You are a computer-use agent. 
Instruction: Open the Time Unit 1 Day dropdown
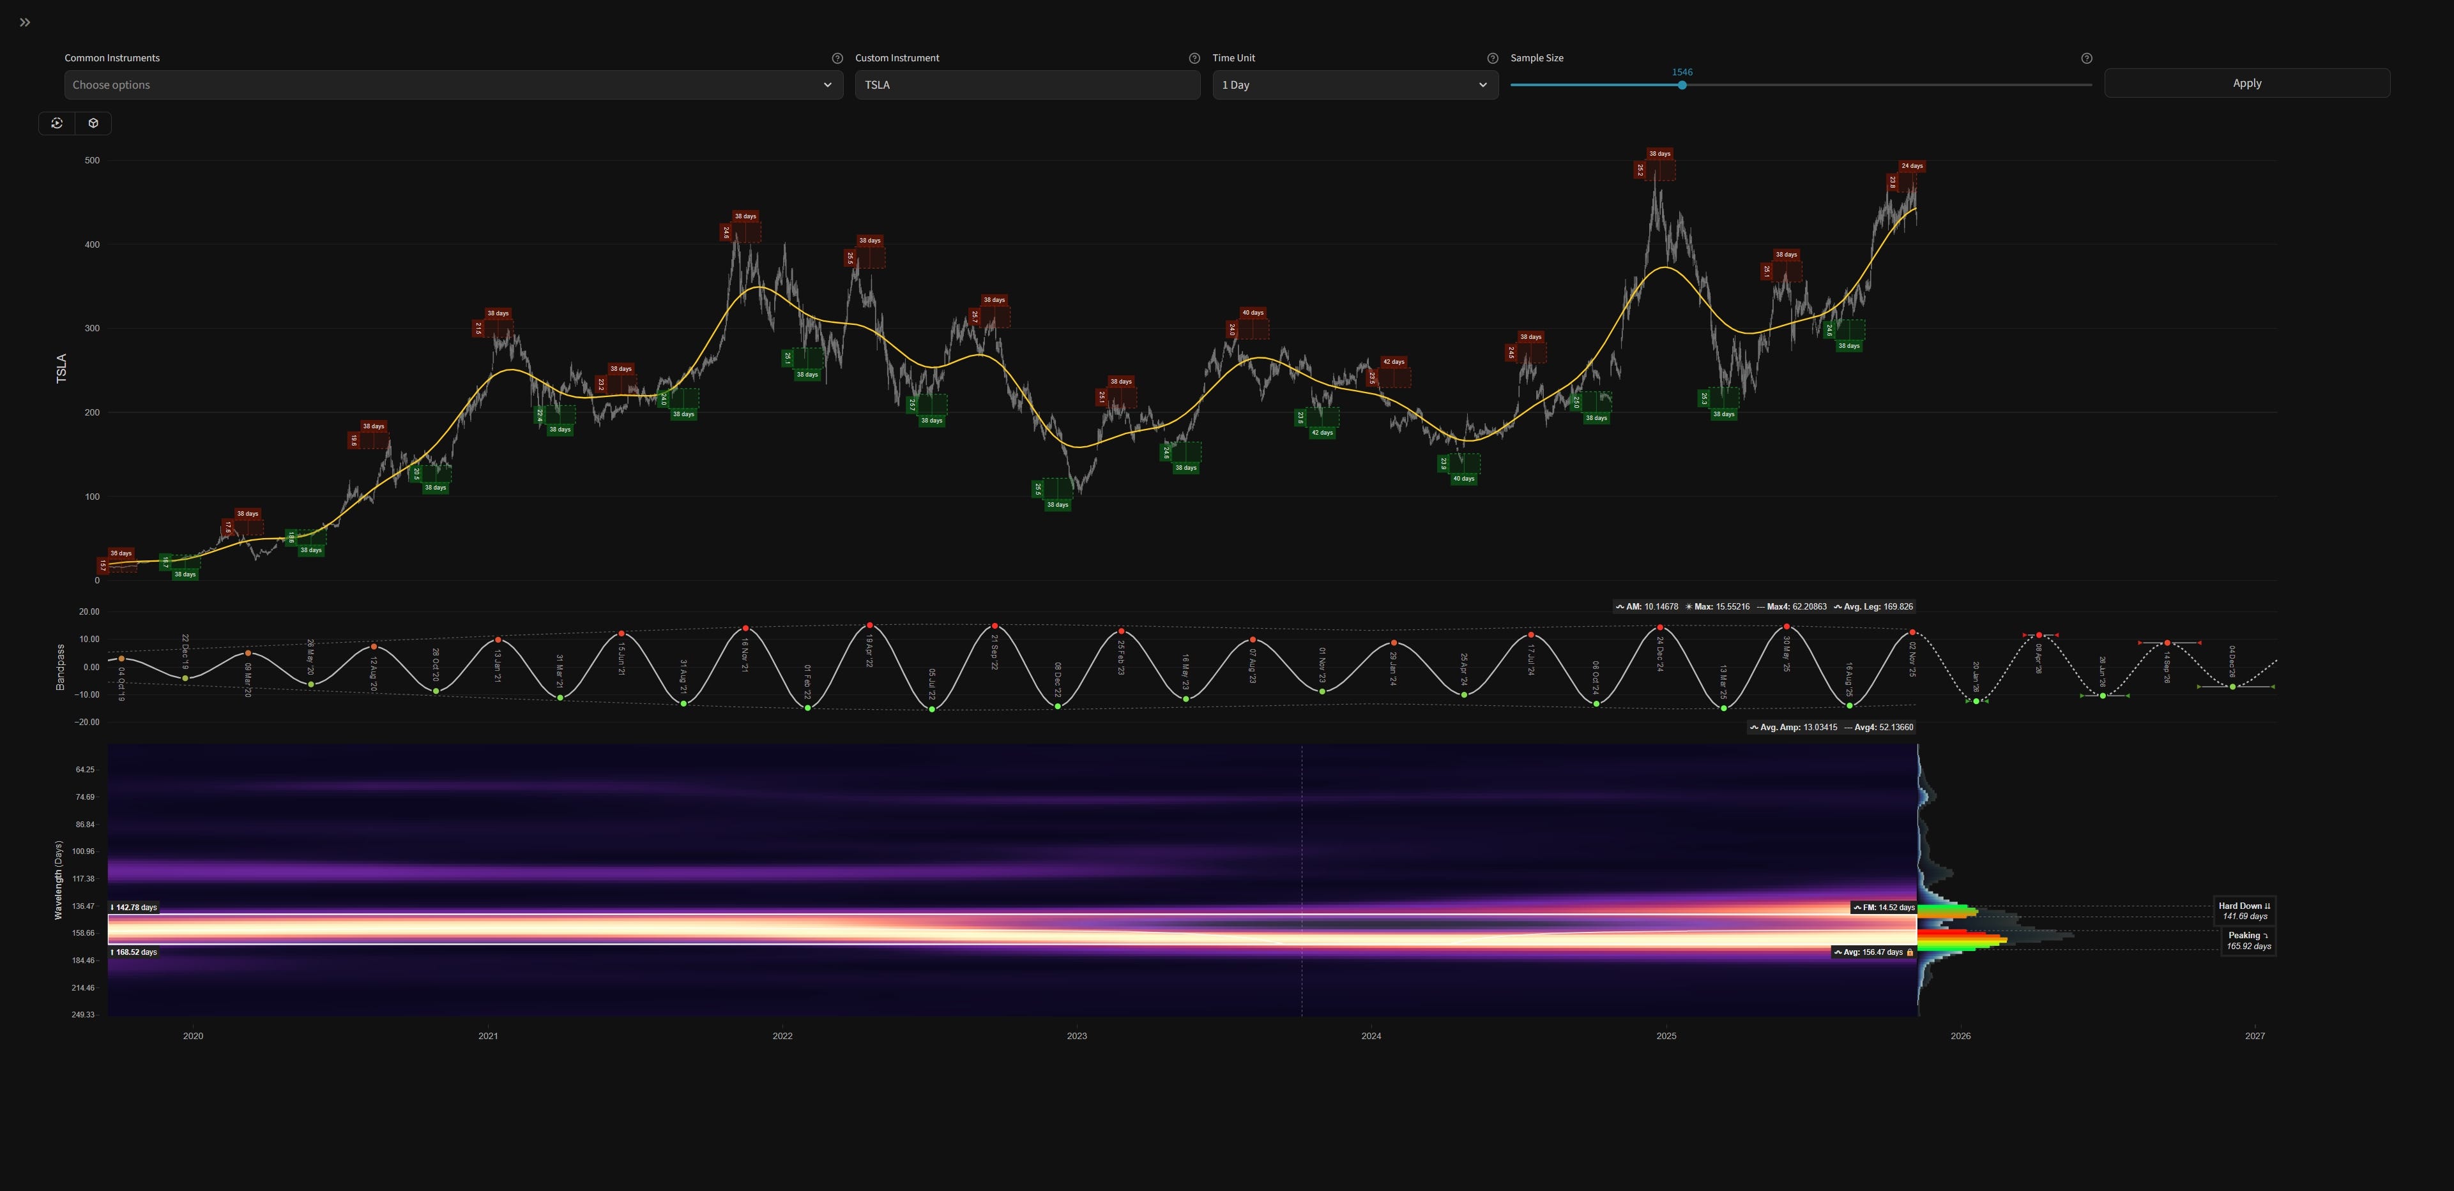[x=1353, y=85]
